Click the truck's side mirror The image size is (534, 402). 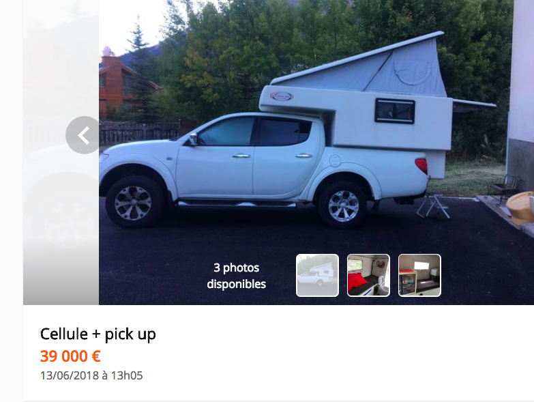pos(192,139)
